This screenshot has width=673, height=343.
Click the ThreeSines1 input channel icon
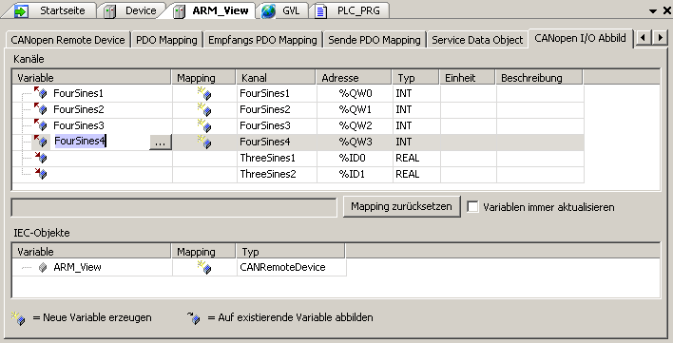click(41, 158)
